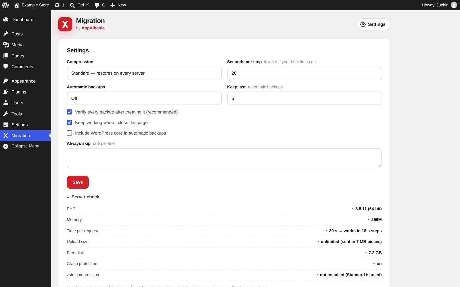Click the Seconds per step field

304,73
